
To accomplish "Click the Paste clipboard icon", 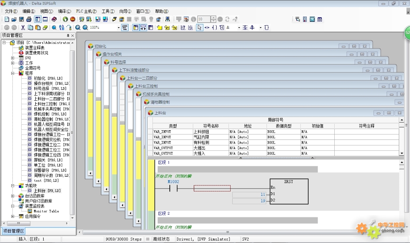I will [x=38, y=28].
